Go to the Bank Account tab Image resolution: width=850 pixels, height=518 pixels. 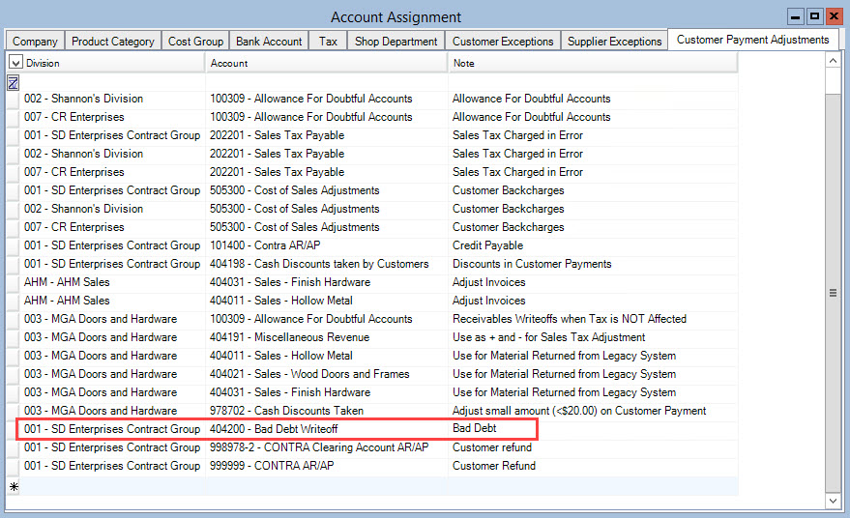click(269, 42)
